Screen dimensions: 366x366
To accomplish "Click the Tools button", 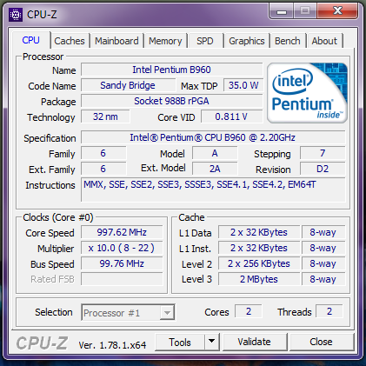I will point(180,343).
